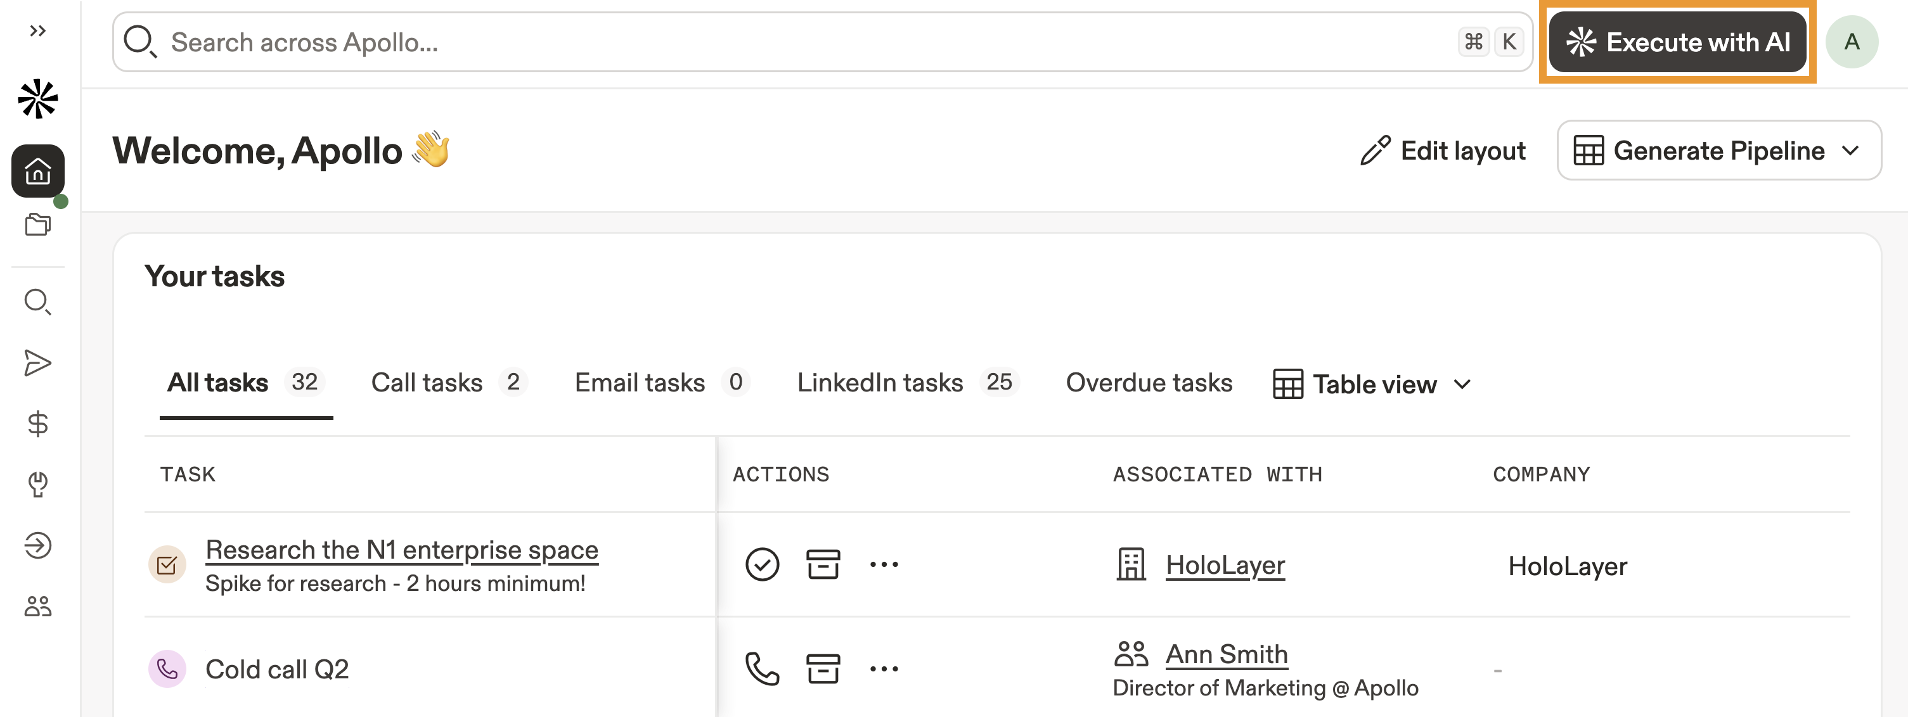
Task: Click the Execute with AI button
Action: [x=1677, y=42]
